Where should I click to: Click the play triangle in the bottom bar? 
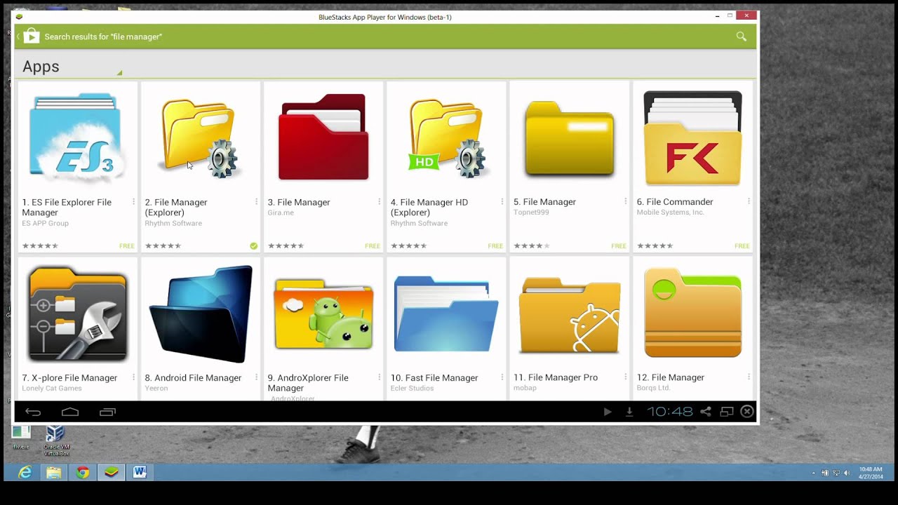[x=608, y=412]
